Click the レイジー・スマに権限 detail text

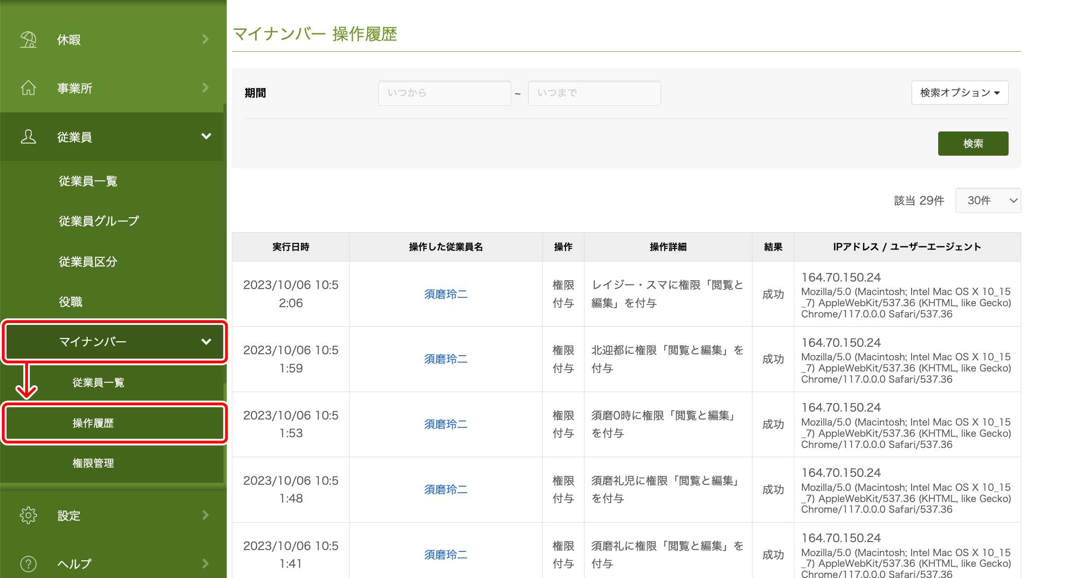click(x=668, y=294)
